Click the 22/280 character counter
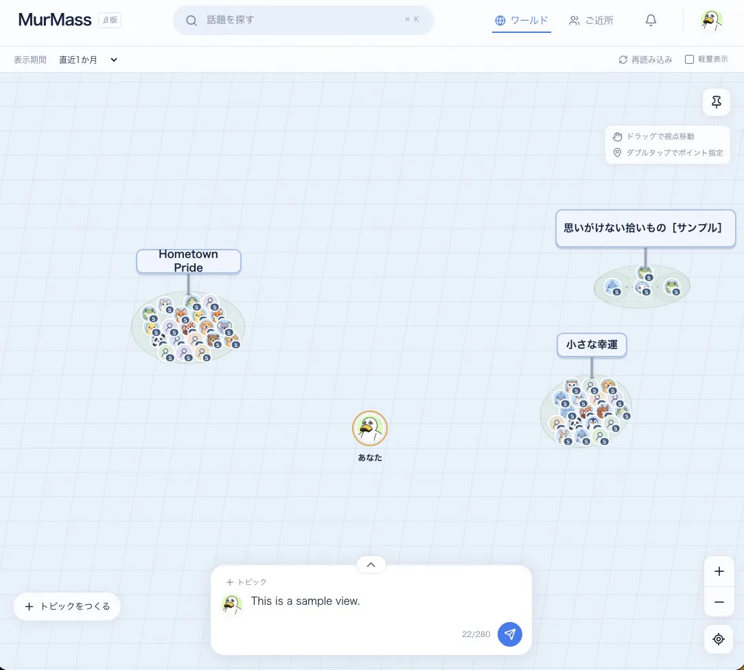Viewport: 744px width, 670px height. pyautogui.click(x=476, y=634)
